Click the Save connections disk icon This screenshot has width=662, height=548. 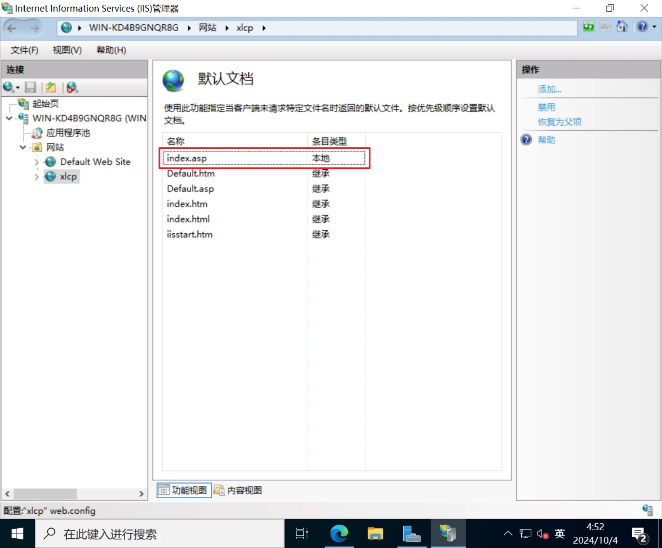click(30, 87)
